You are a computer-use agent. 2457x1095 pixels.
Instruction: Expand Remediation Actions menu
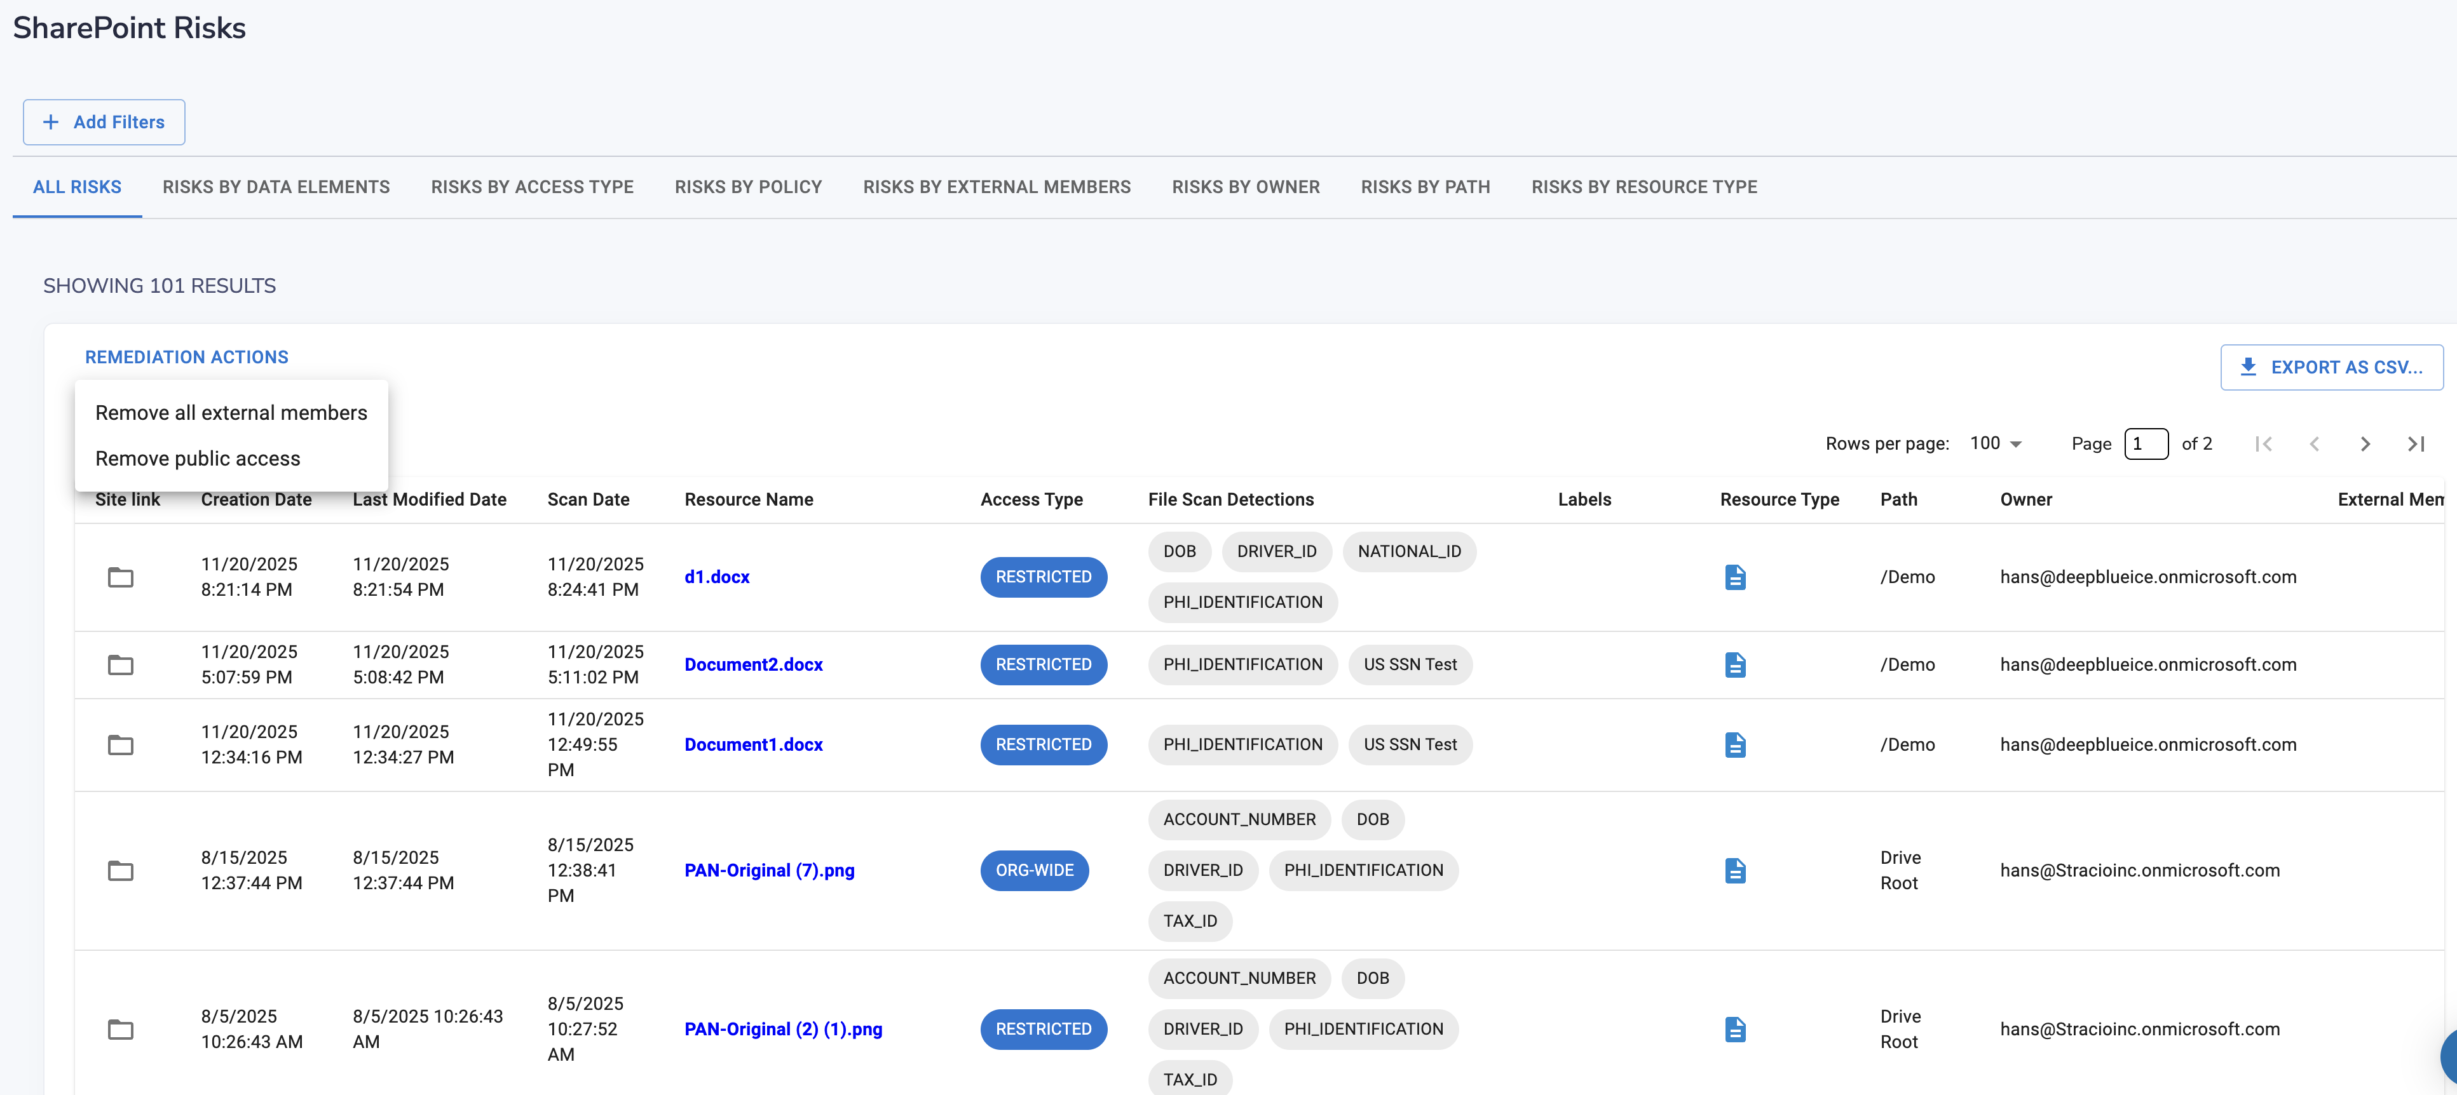click(x=186, y=356)
